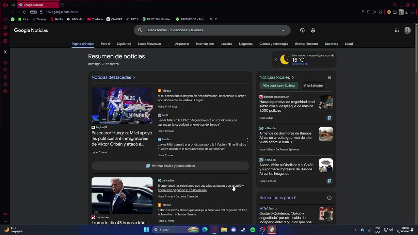The height and width of the screenshot is (235, 418).
Task: Click the pin icon in the address bar
Action: (x=363, y=12)
